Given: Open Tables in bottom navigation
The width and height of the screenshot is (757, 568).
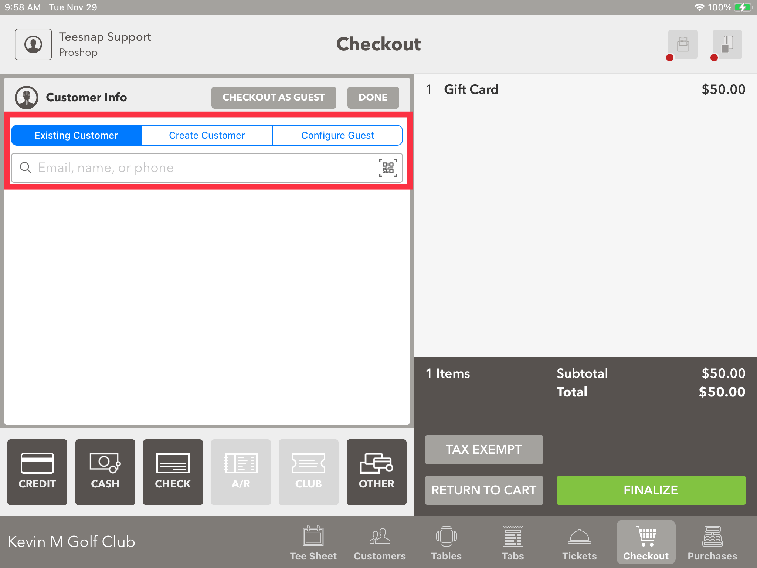Looking at the screenshot, I should click(446, 542).
